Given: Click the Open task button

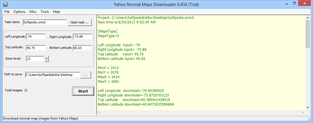Looking at the screenshot, I should pos(80,22).
